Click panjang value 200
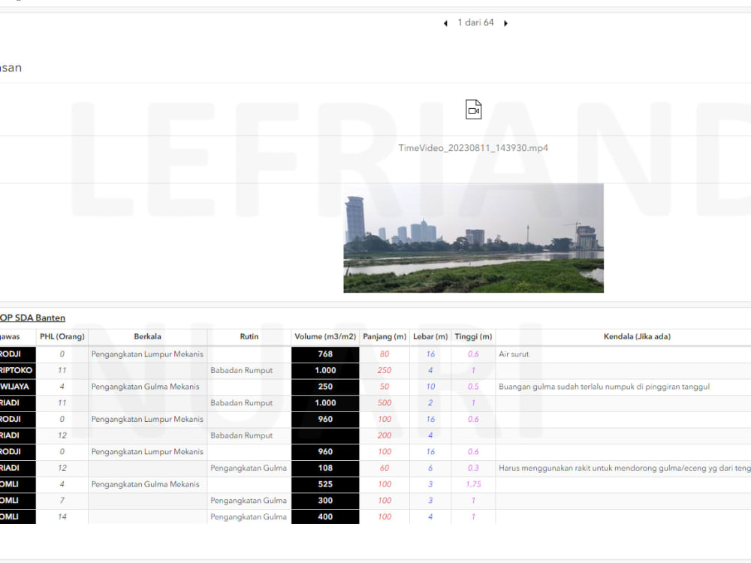 tap(385, 435)
